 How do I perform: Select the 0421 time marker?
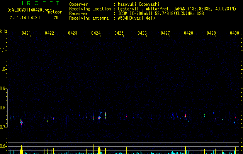pos(26,33)
